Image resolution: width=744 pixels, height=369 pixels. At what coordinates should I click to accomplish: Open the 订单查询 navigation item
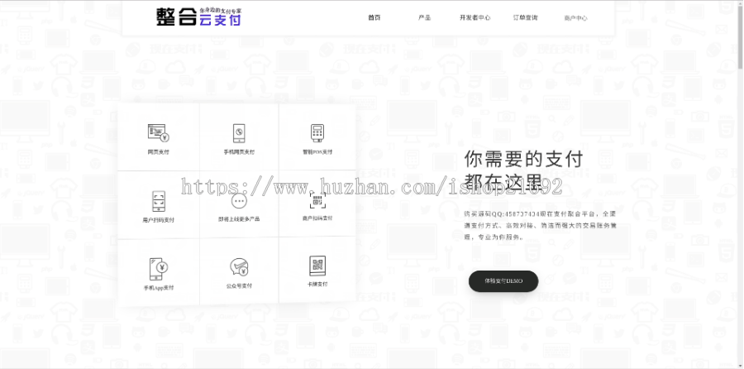tap(525, 17)
